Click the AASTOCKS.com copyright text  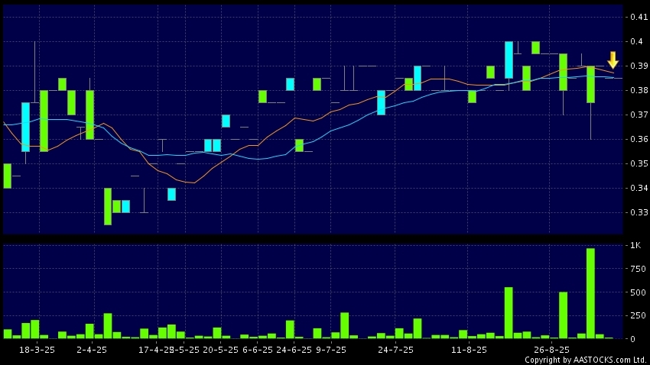585,360
